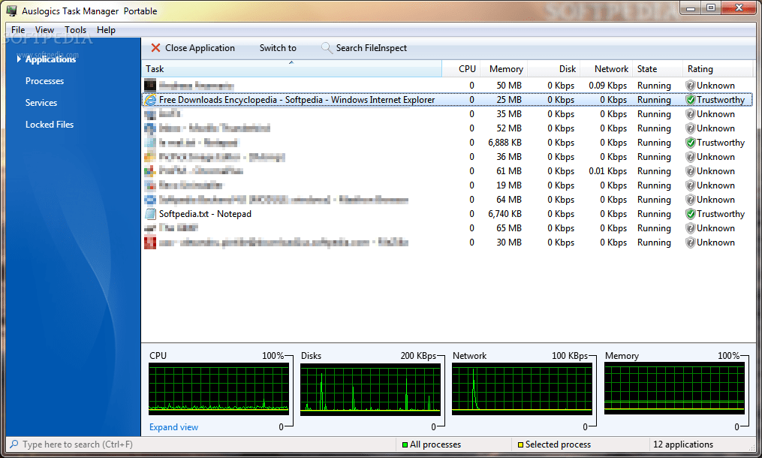Click the Unknown shield in the 64 MB row

coord(690,200)
